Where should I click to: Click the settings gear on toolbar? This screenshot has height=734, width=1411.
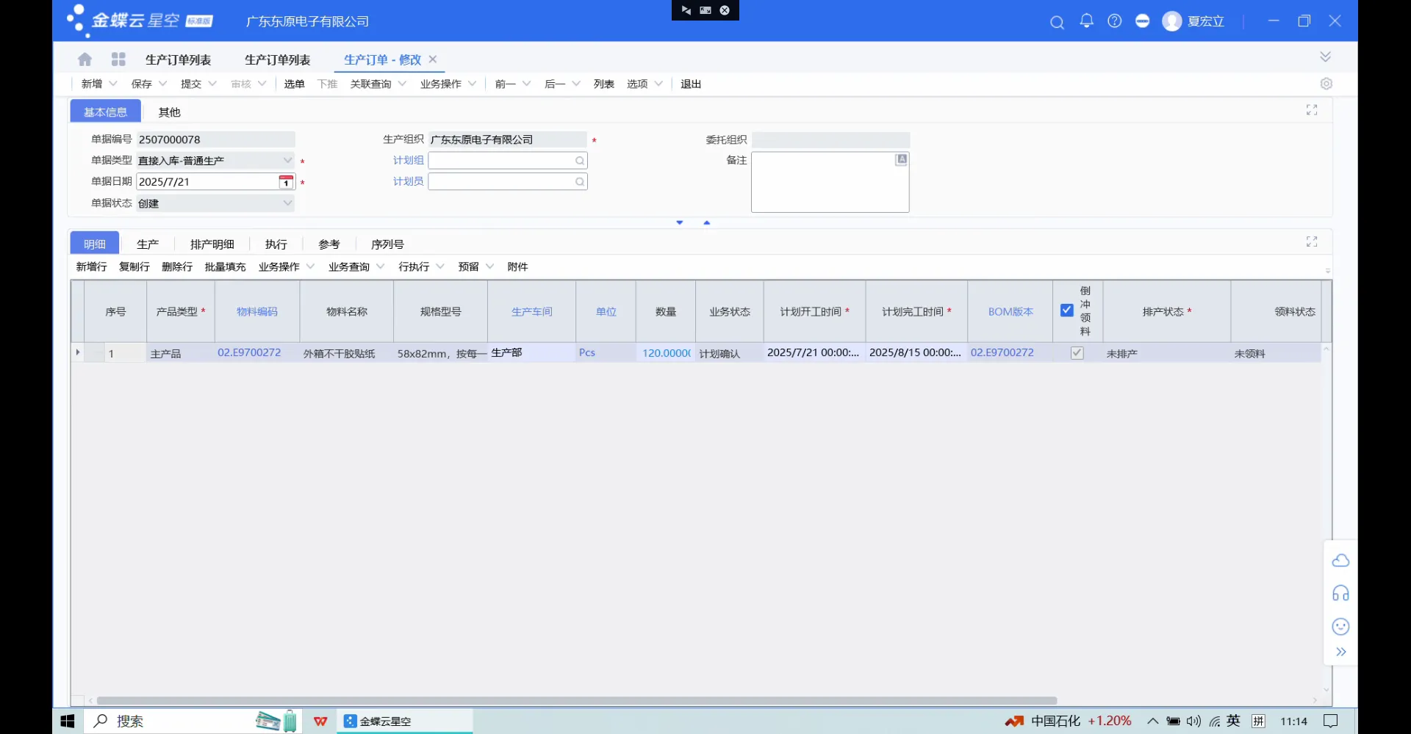pyautogui.click(x=1326, y=84)
